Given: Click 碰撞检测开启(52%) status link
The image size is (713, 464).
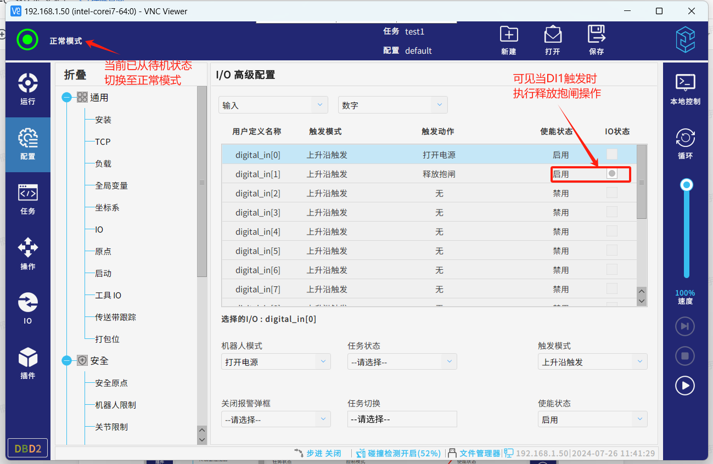Looking at the screenshot, I should 403,453.
